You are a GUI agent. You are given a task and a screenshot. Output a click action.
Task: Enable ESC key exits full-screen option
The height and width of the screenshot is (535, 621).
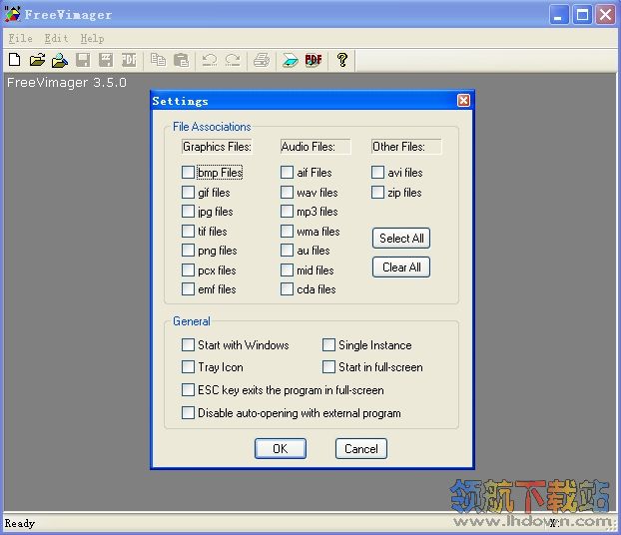point(188,389)
